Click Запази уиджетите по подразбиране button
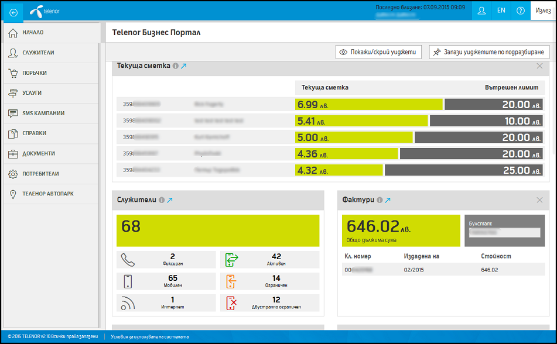The image size is (557, 344). (x=489, y=52)
